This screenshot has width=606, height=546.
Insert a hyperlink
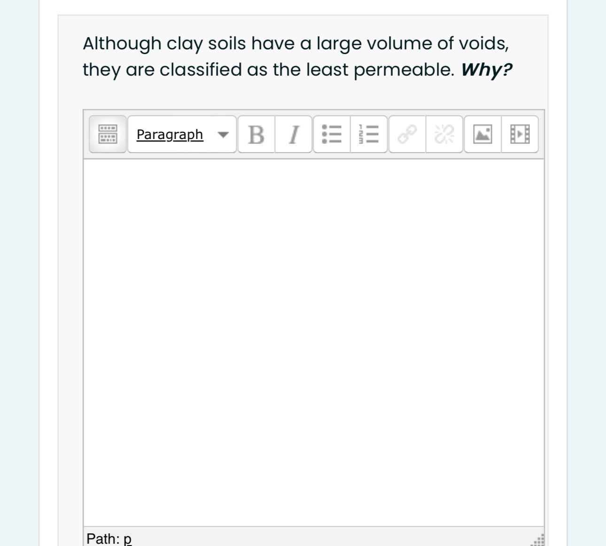tap(406, 134)
